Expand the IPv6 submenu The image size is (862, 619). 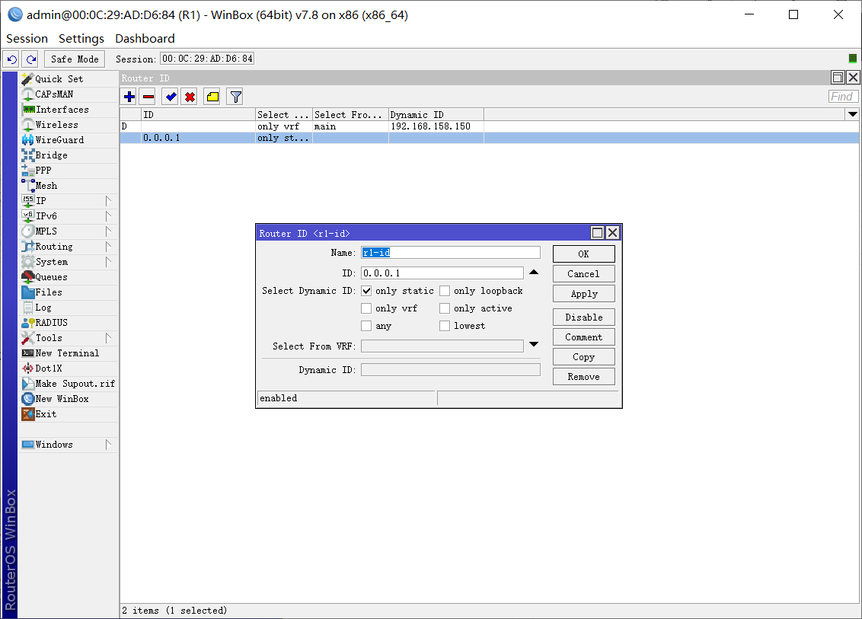pos(108,216)
